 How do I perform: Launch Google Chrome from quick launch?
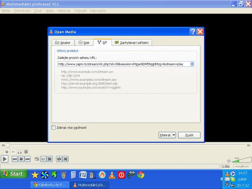pos(141,175)
